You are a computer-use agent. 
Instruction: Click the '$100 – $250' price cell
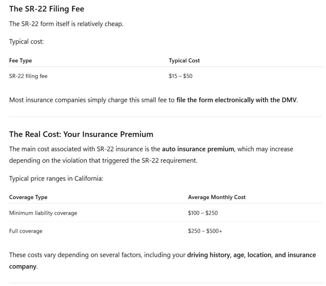pyautogui.click(x=203, y=213)
